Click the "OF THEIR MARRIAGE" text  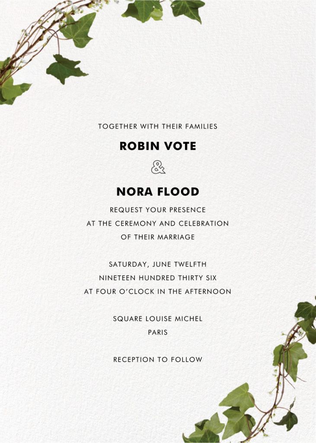[x=158, y=237]
